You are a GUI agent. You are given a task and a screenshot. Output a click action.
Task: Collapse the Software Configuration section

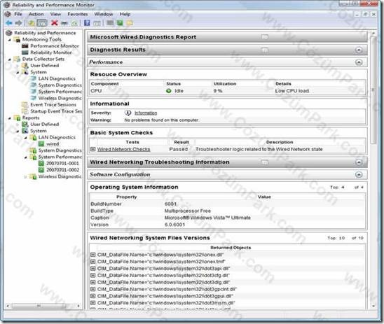coord(359,174)
